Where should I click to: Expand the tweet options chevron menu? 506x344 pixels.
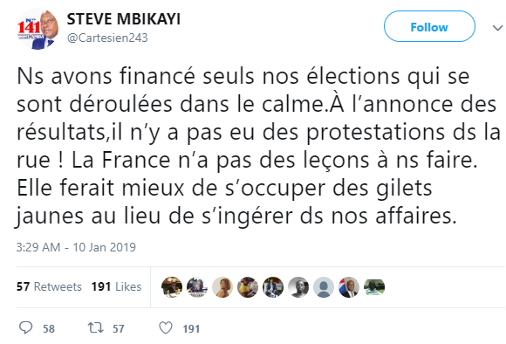click(497, 28)
